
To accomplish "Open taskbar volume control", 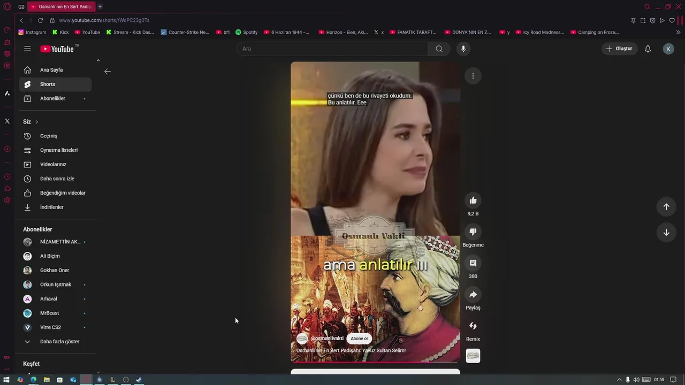I will pos(637,380).
